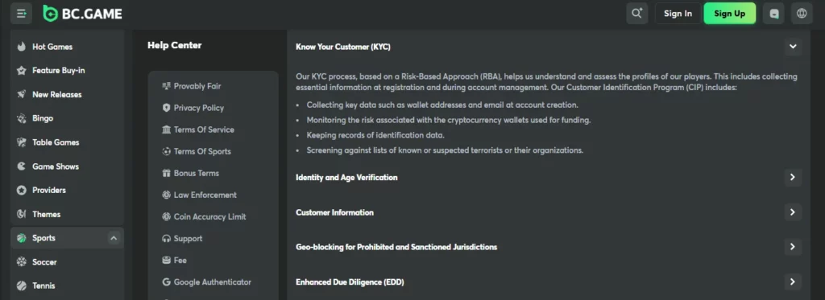This screenshot has width=825, height=300.
Task: Select the Hot Games flame icon
Action: click(22, 47)
